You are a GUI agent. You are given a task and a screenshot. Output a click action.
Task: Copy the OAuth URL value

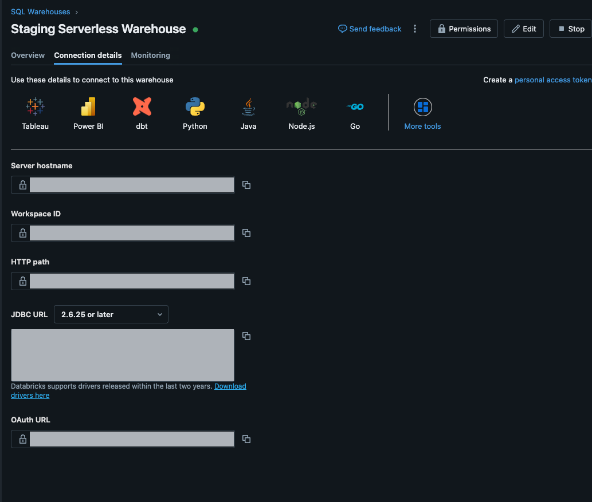tap(246, 439)
